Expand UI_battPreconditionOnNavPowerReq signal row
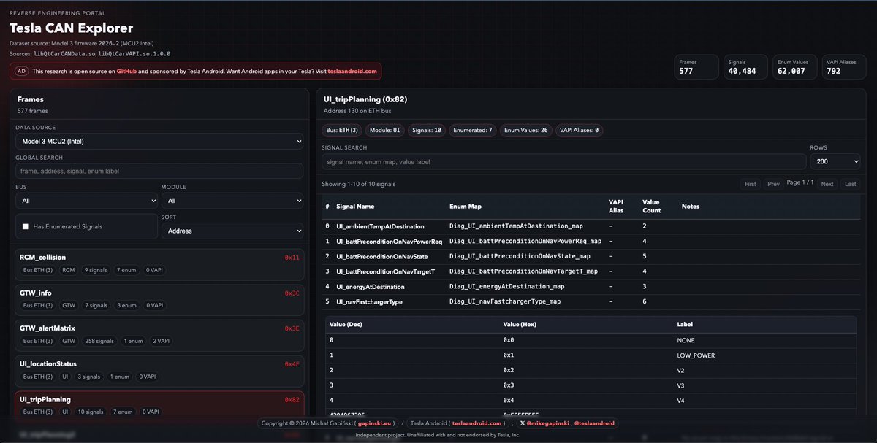Screen dimensions: 877x443 coord(591,241)
